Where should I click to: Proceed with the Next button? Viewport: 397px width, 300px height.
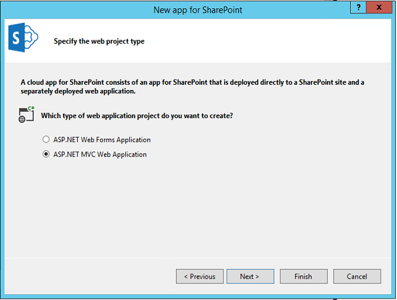pos(250,276)
